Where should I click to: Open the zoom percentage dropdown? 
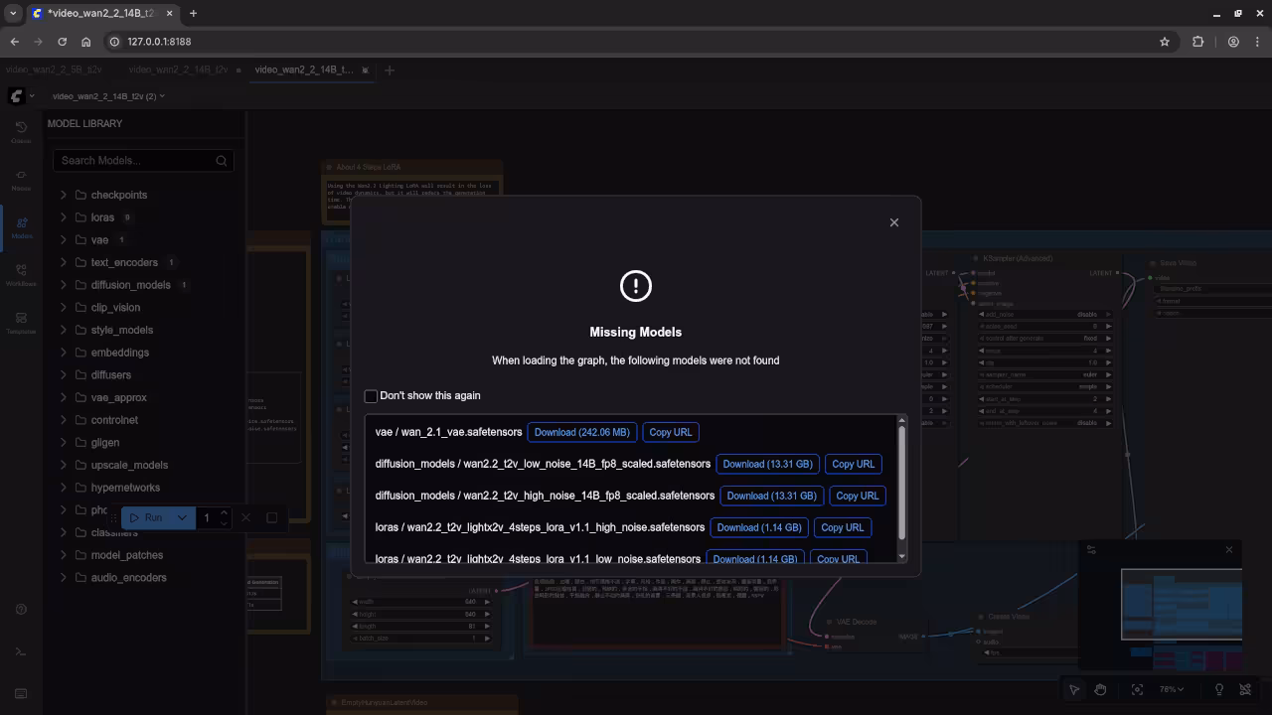1172,689
